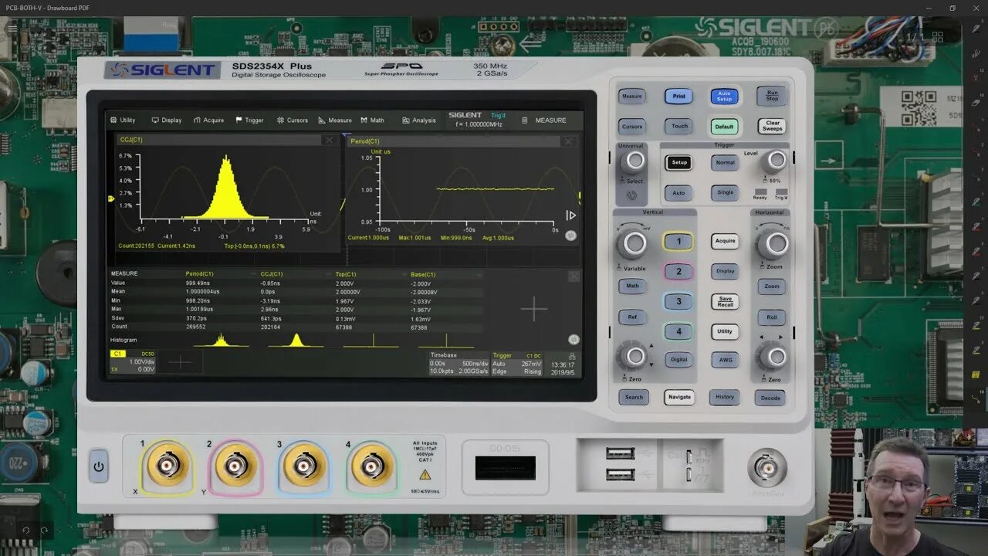
Task: Open the Display menu on scope screen
Action: [167, 120]
